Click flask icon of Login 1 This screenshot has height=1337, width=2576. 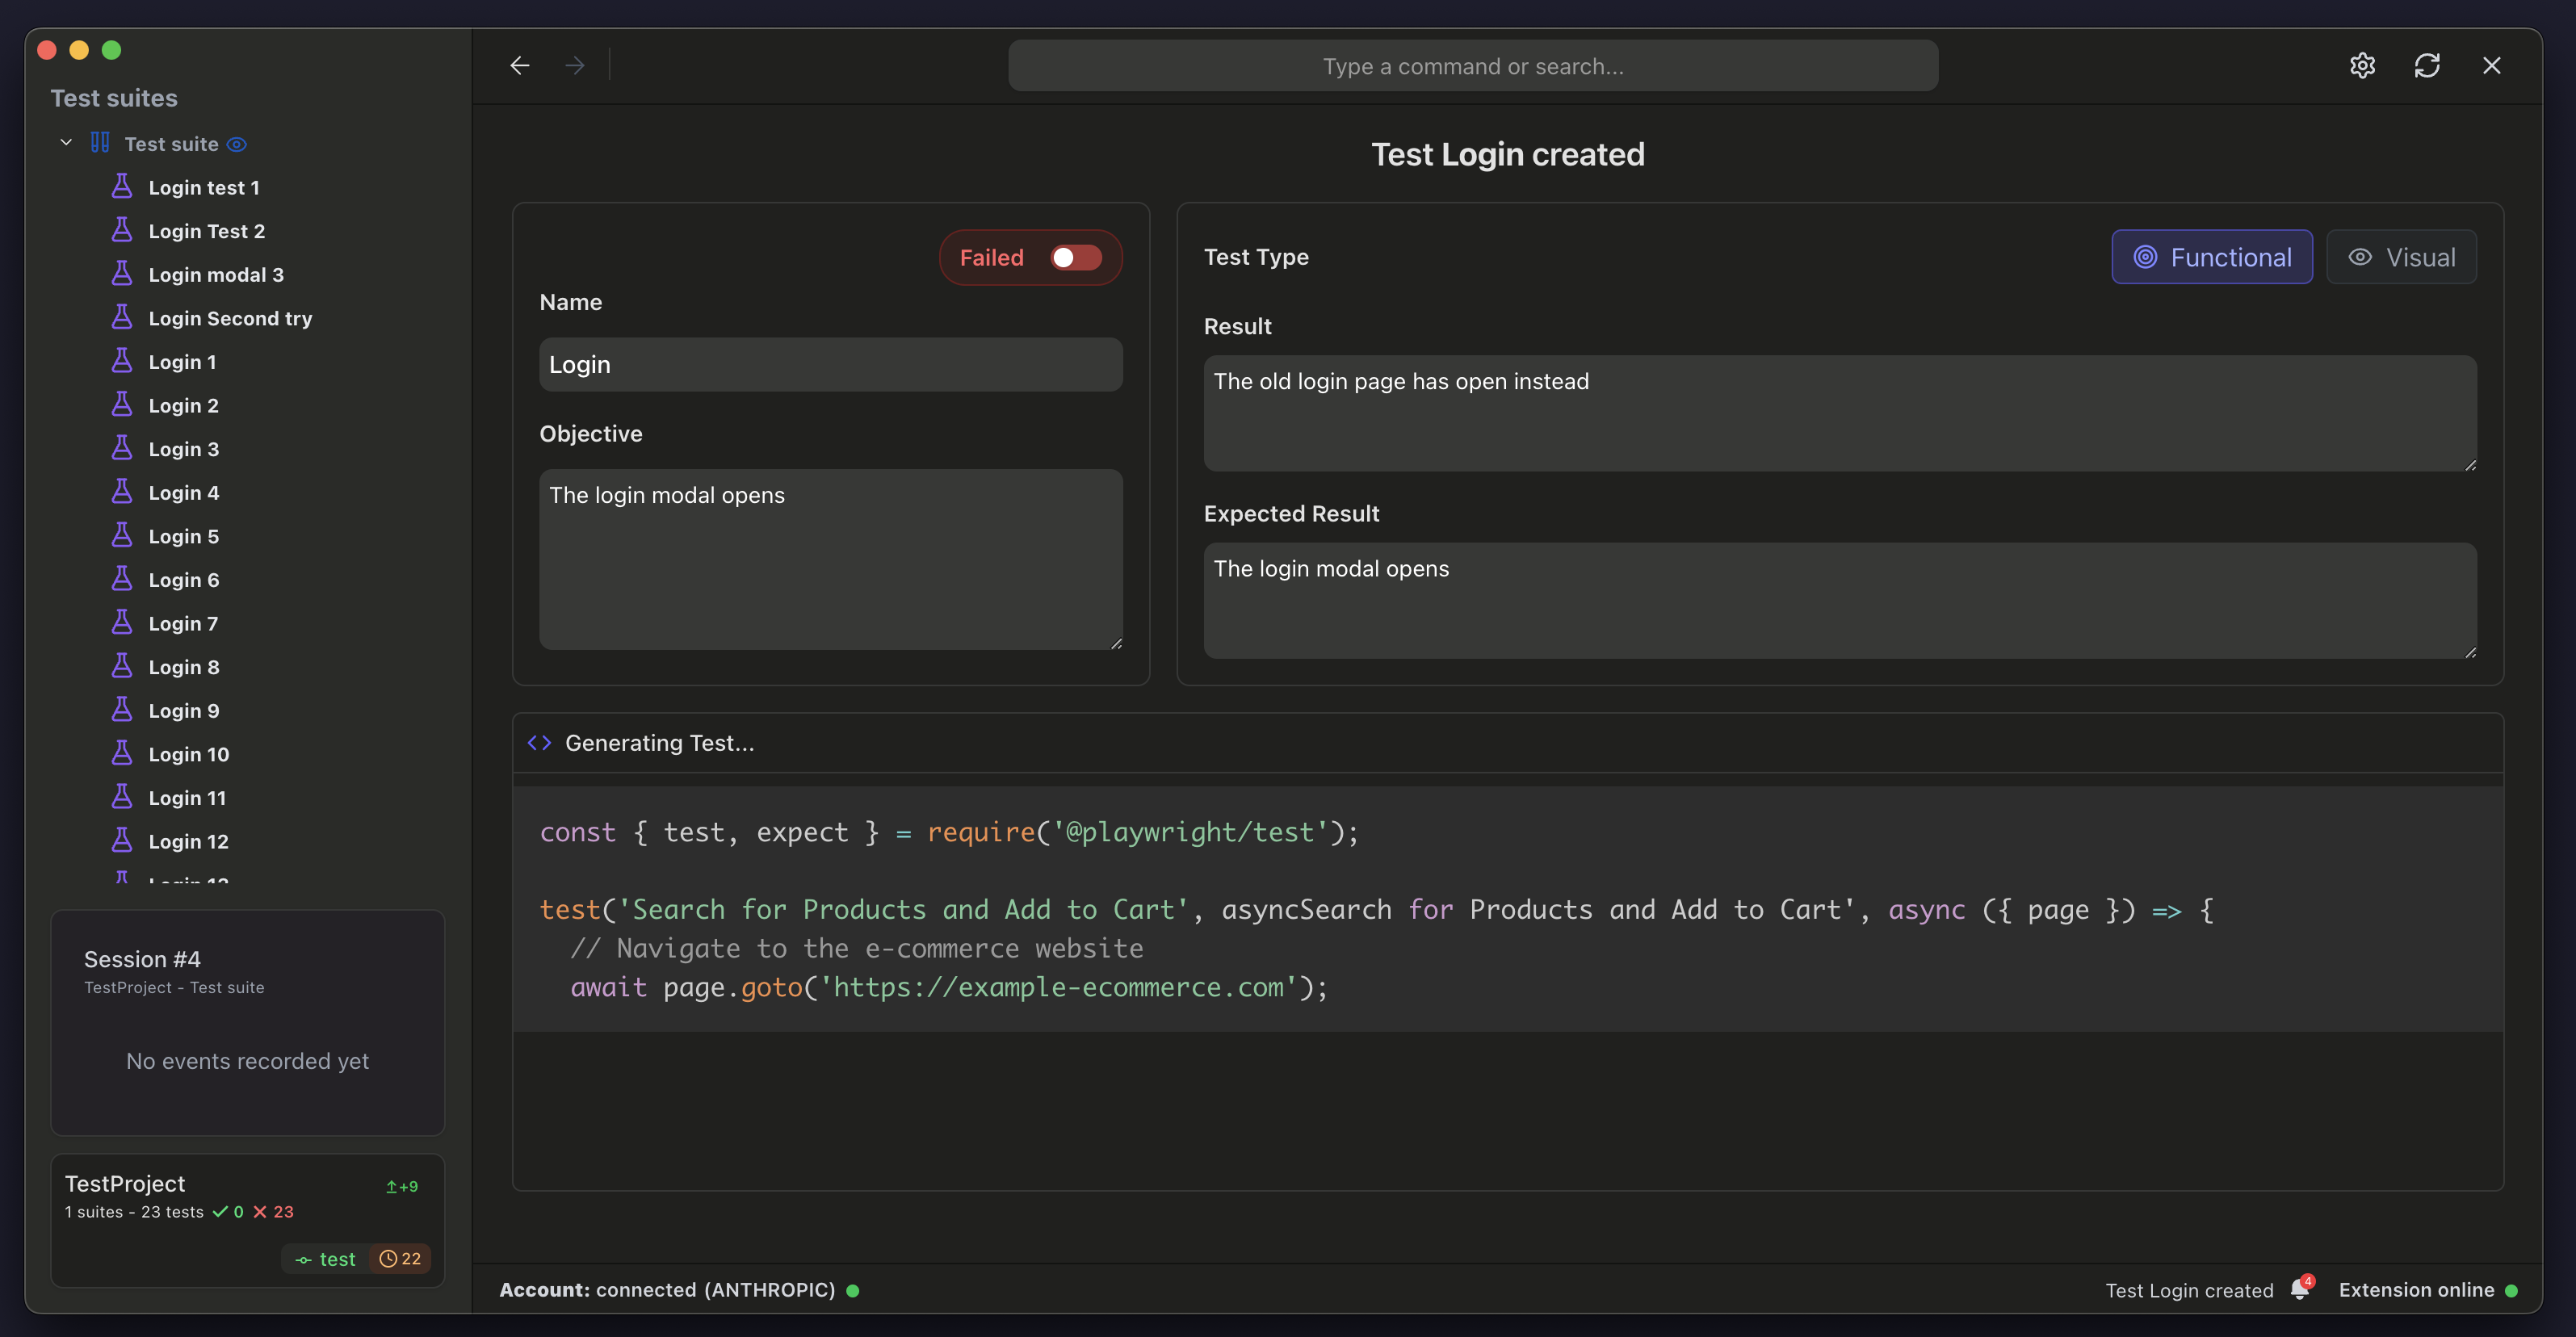point(122,361)
